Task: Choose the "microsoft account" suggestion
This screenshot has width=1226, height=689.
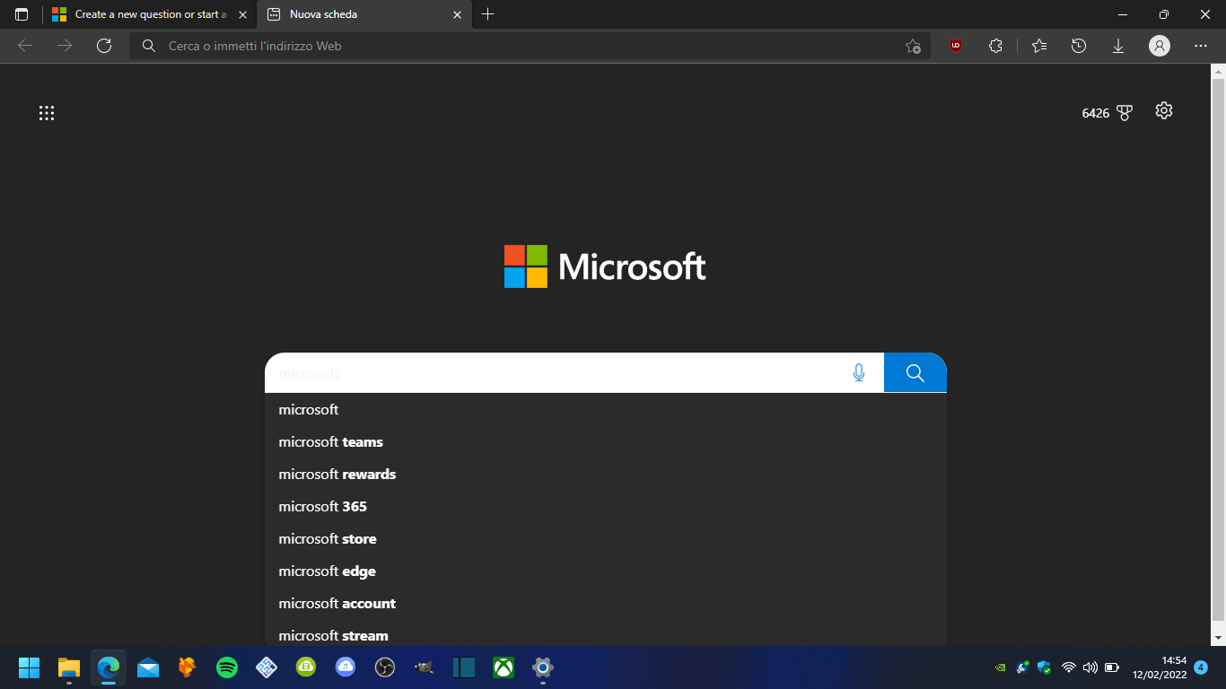Action: point(606,604)
